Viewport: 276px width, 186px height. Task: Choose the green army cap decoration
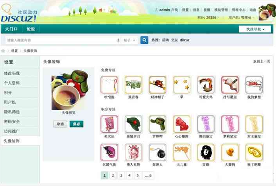(x=133, y=124)
